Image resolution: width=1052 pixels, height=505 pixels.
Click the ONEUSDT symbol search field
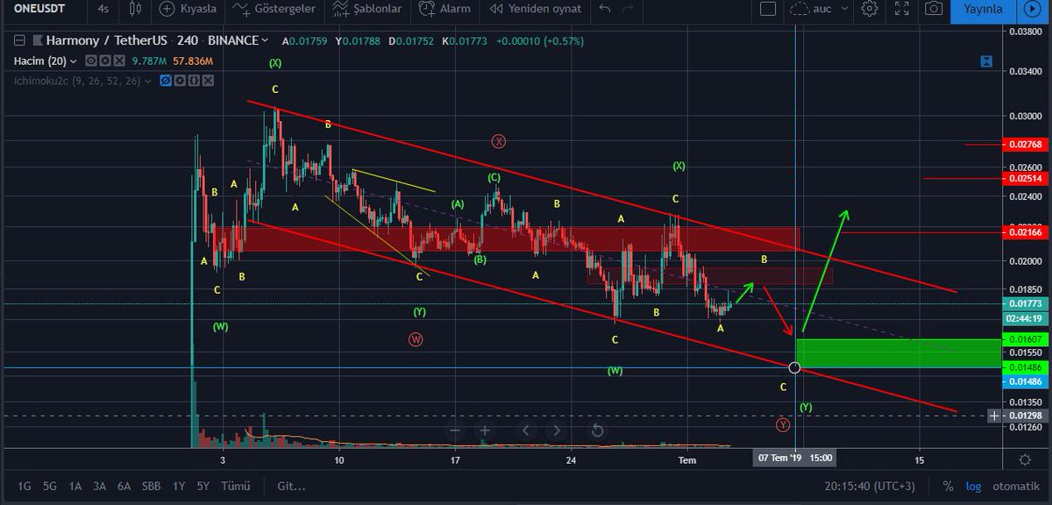tap(41, 9)
